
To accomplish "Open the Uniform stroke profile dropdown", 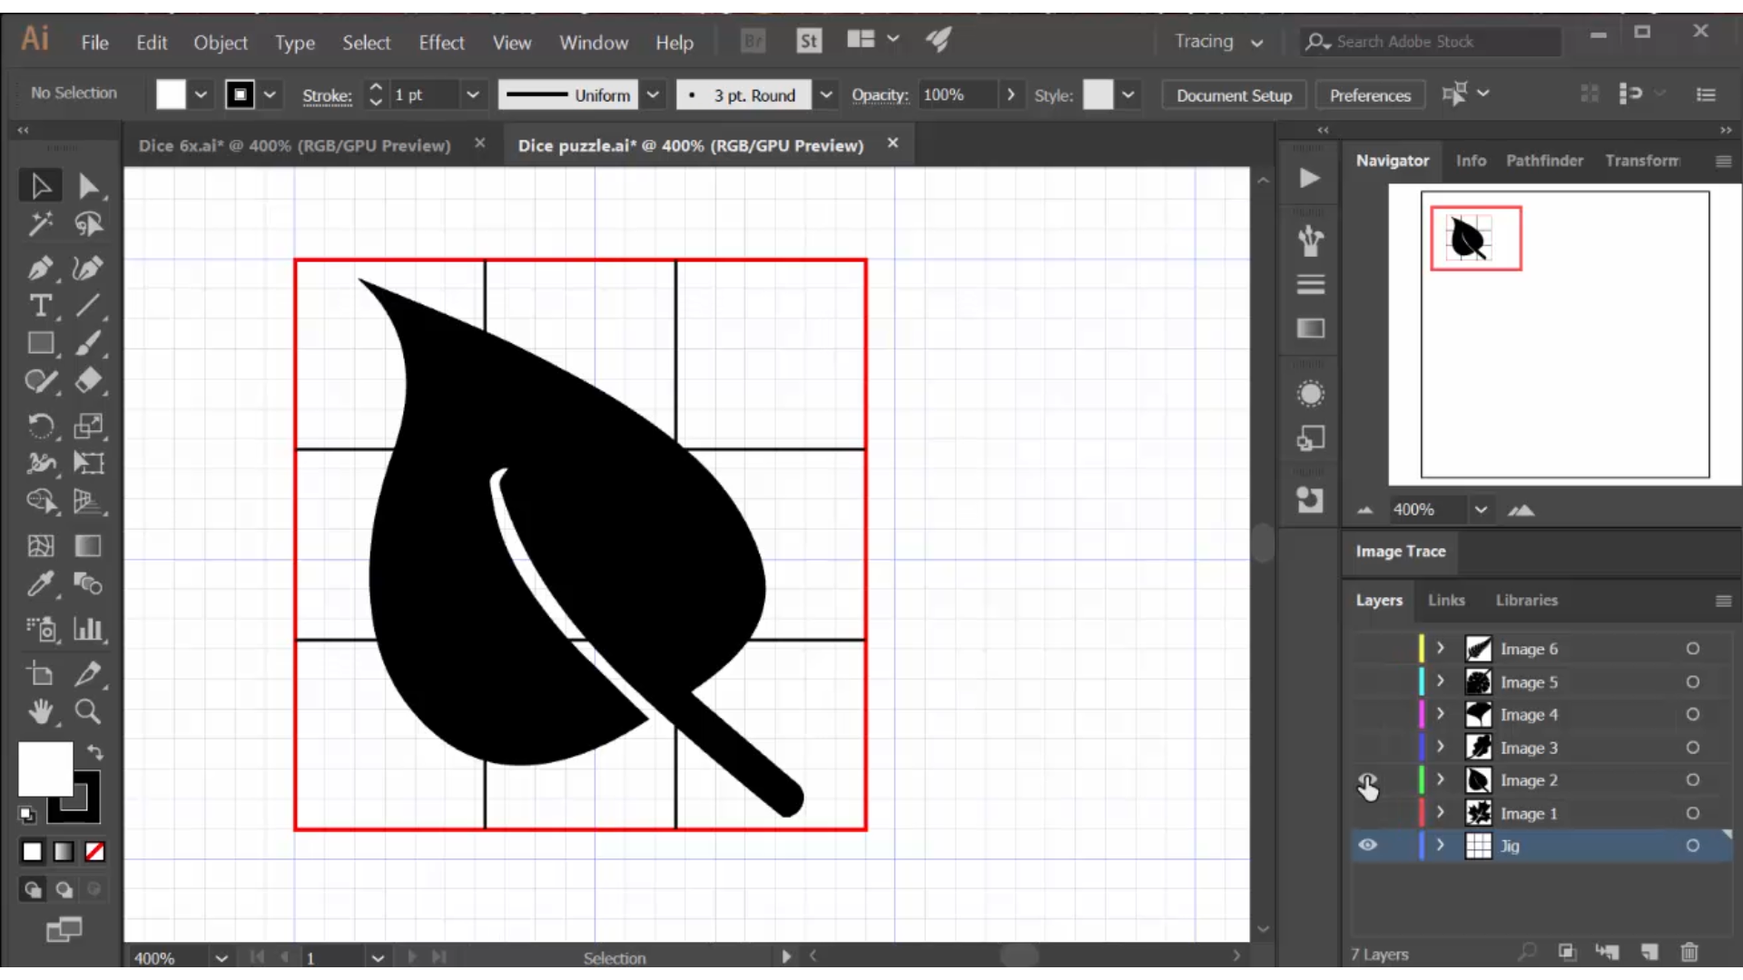I will (654, 94).
